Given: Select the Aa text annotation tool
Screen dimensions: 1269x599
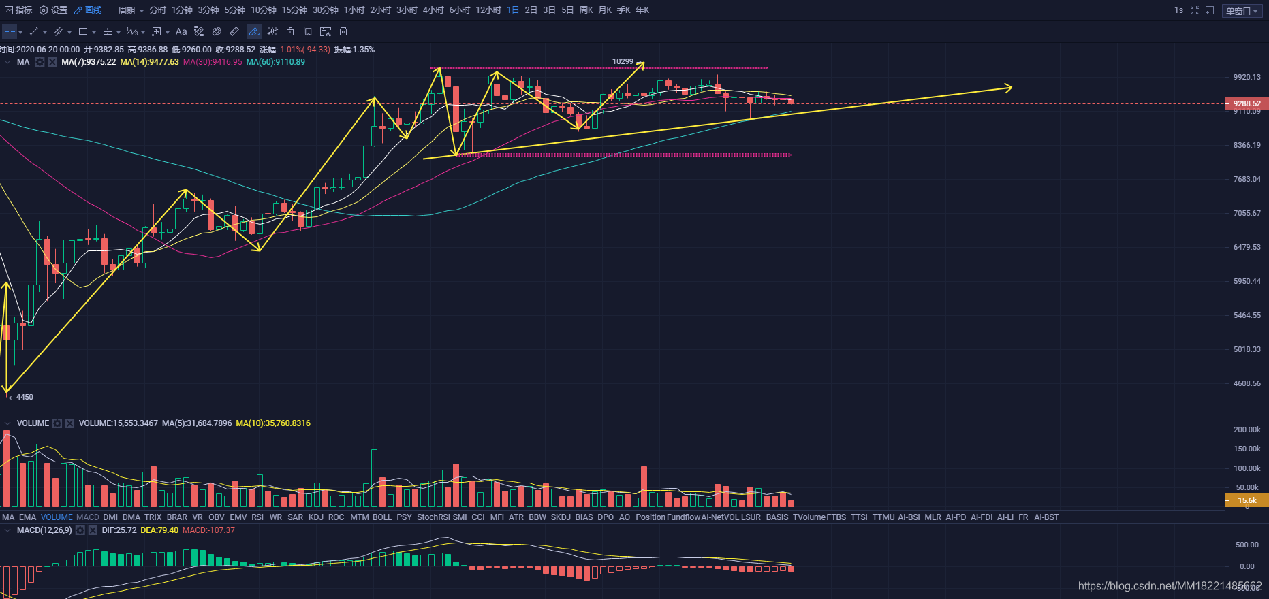Looking at the screenshot, I should click(x=181, y=31).
